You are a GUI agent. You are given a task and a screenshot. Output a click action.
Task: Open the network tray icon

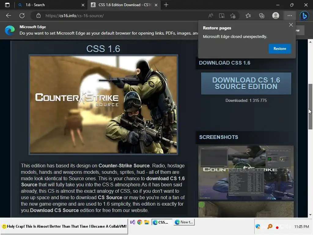click(282, 227)
